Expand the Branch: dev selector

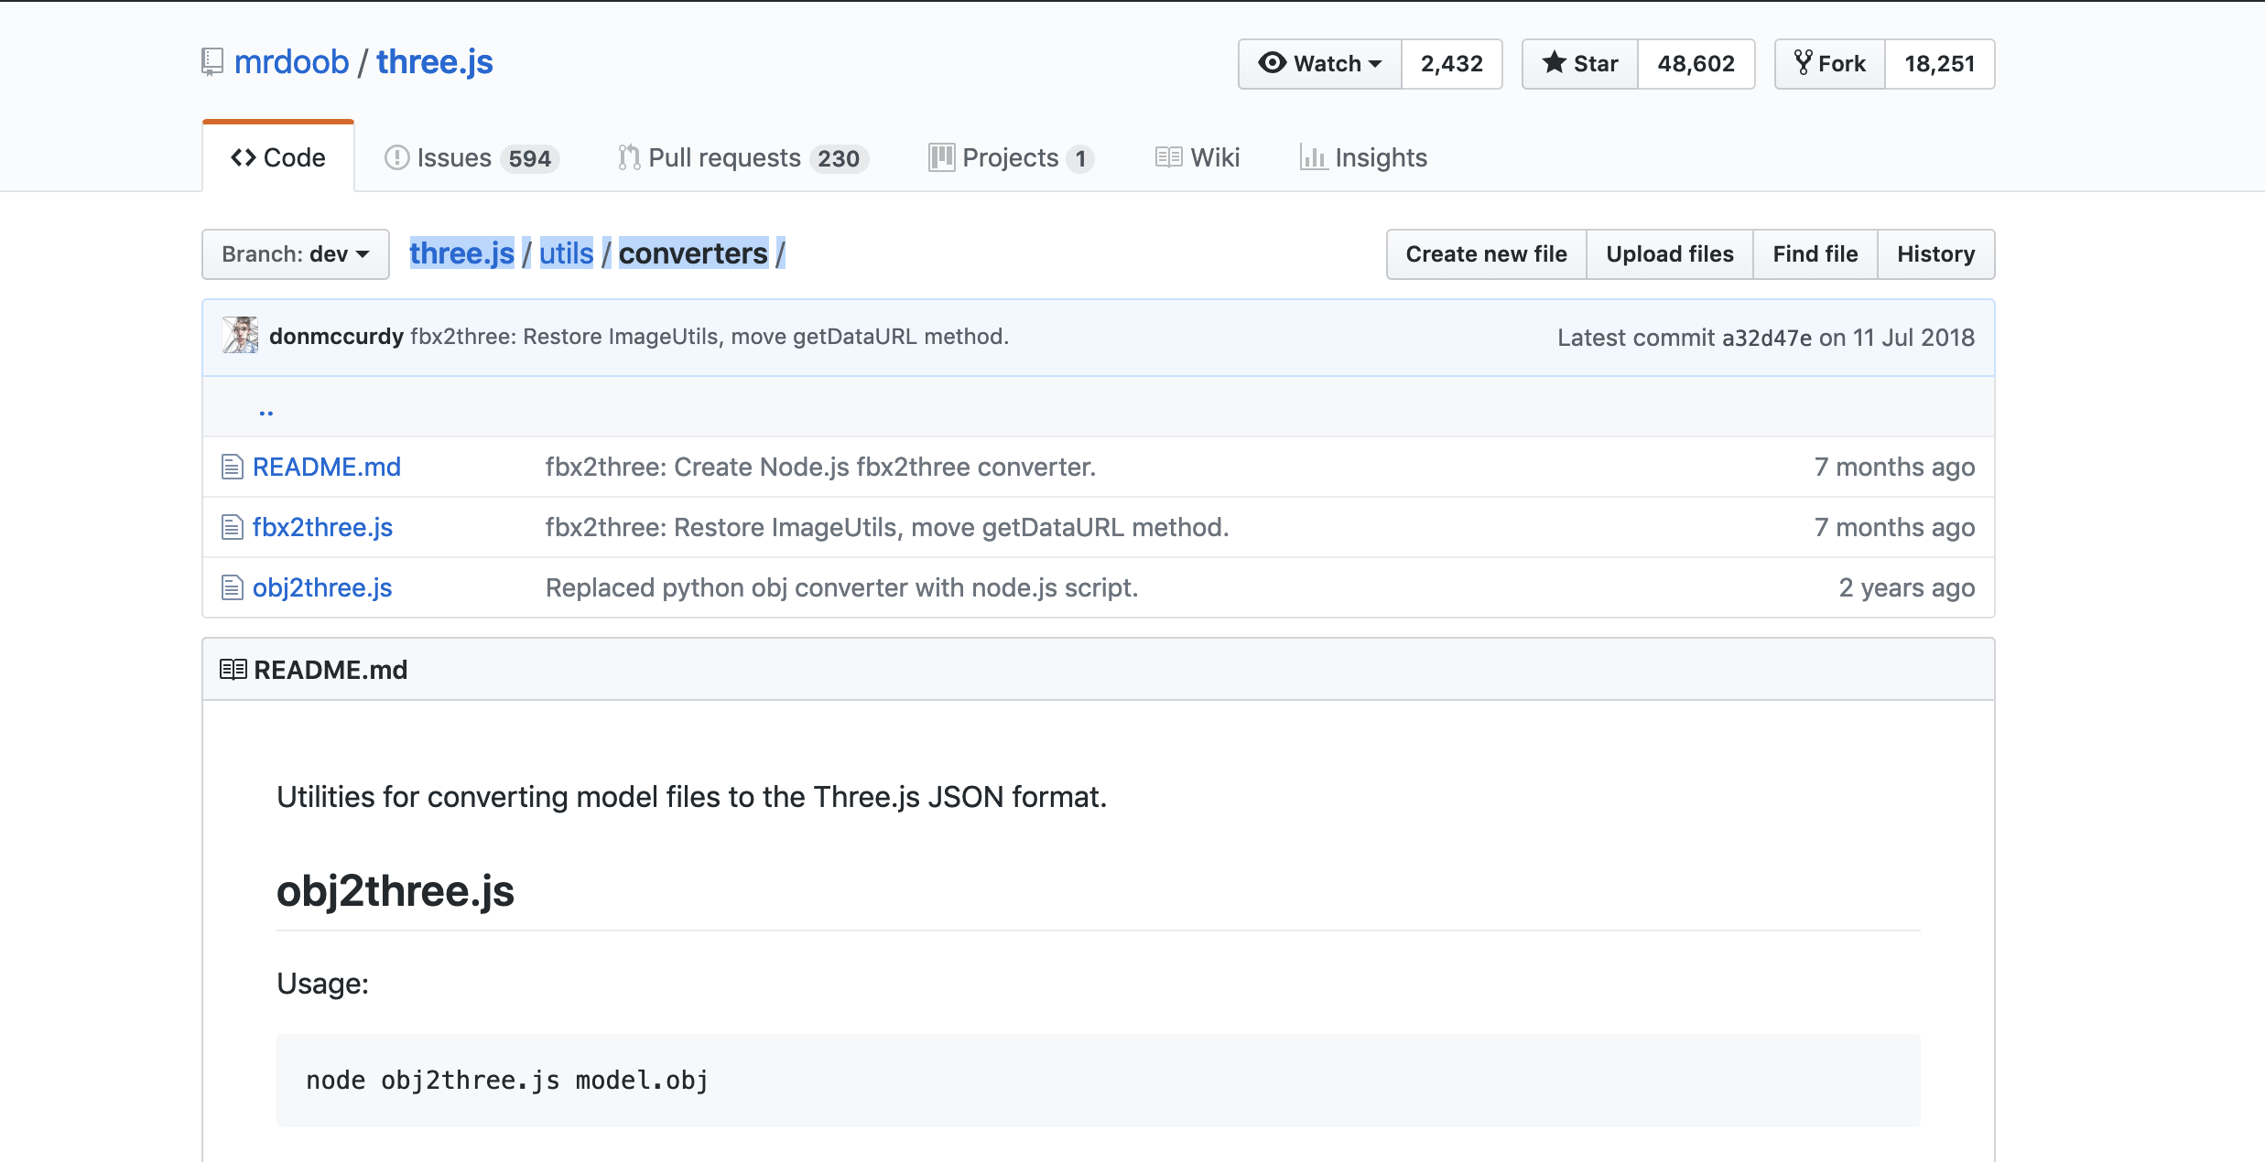[296, 253]
